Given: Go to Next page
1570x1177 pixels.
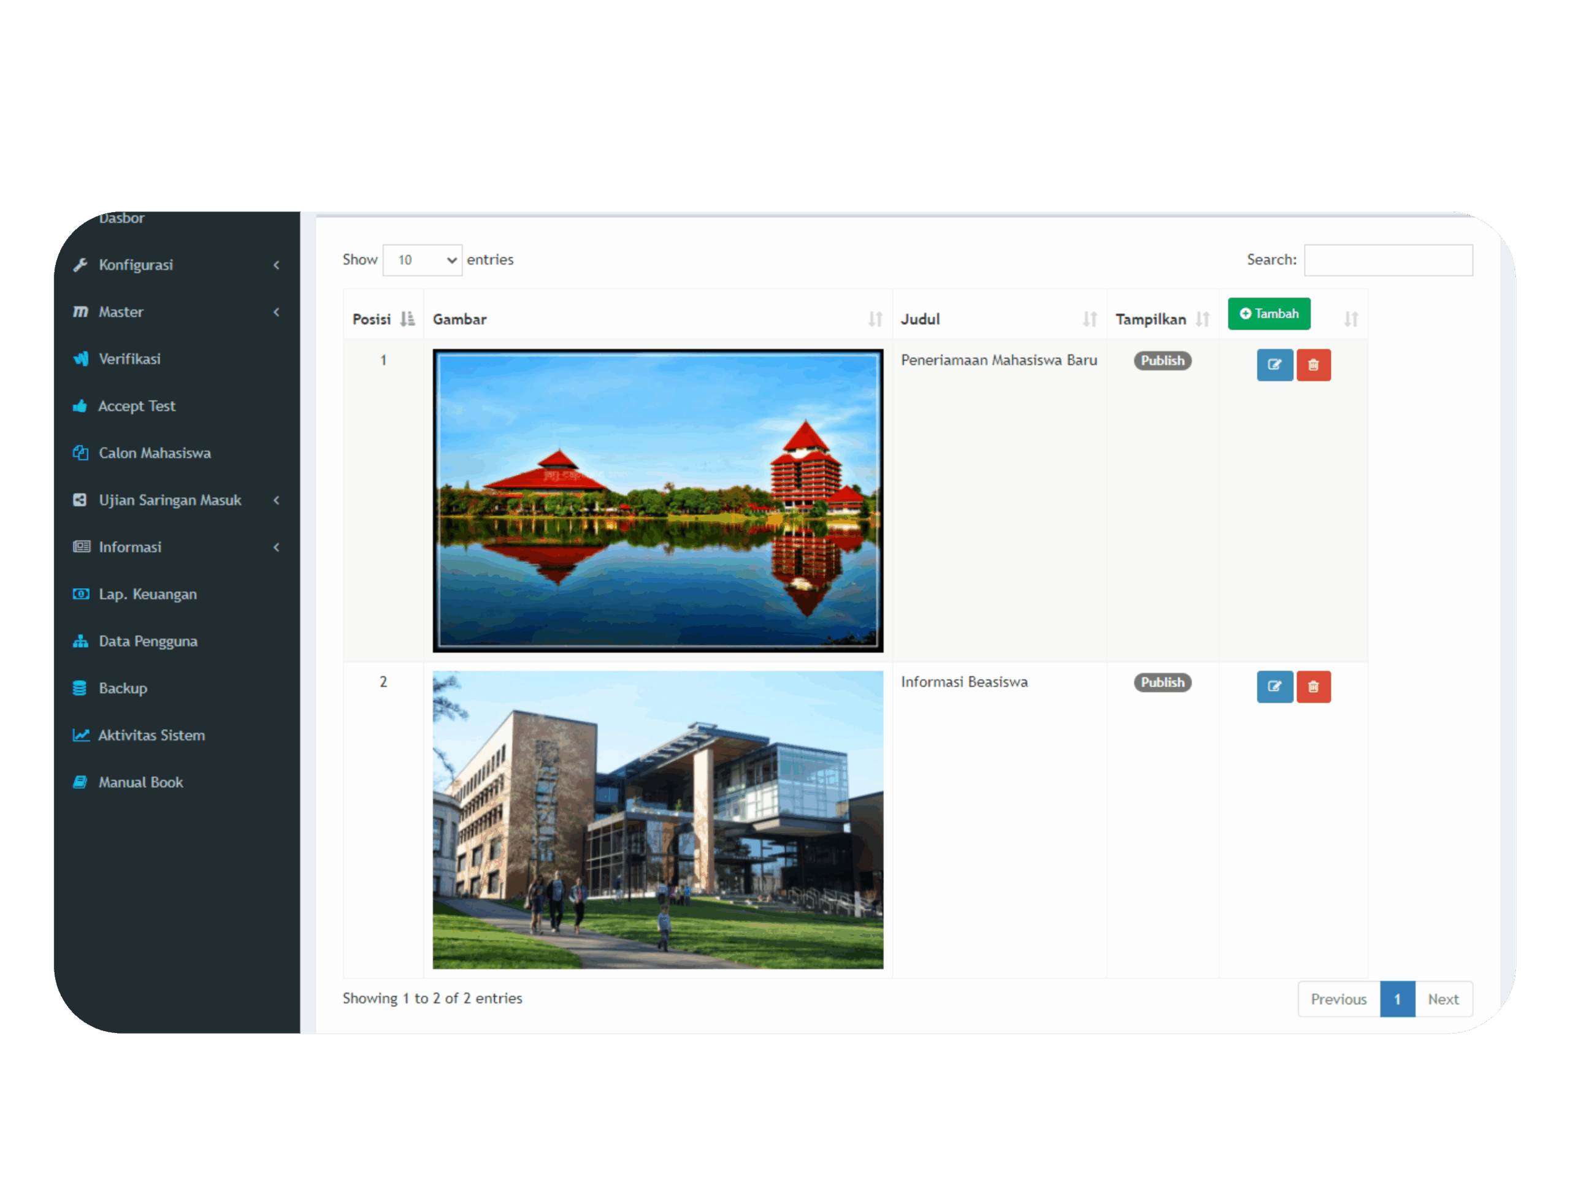Looking at the screenshot, I should coord(1443,999).
